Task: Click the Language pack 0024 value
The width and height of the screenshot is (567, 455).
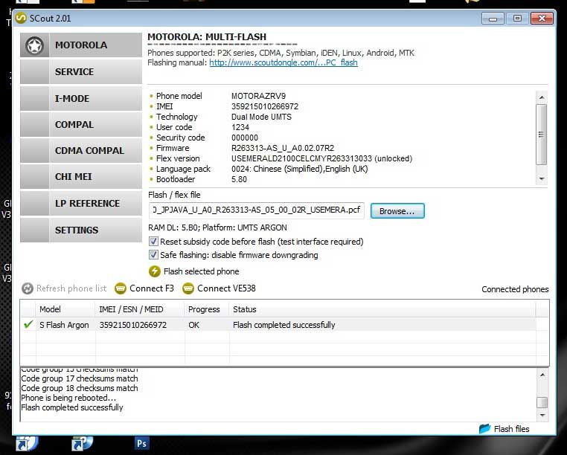Action: click(299, 169)
